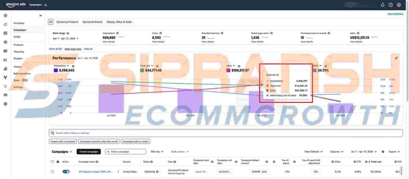Image resolution: width=409 pixels, height=179 pixels.
Task: Click the Search with metrics or settings field
Action: point(226,133)
